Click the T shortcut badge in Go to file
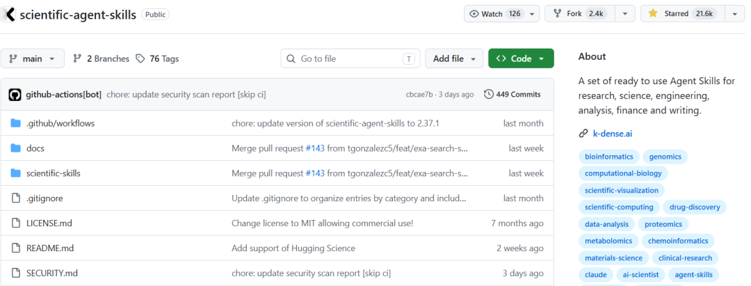Viewport: 751px width, 286px height. coord(409,59)
